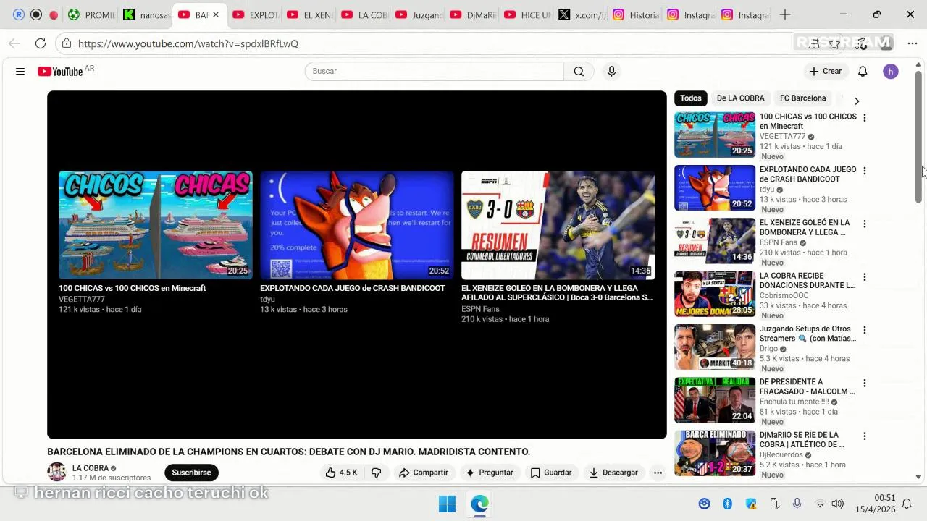Open 'DE PRESIDENTE A FRACASADO' sidebar thumbnail

[x=715, y=400]
